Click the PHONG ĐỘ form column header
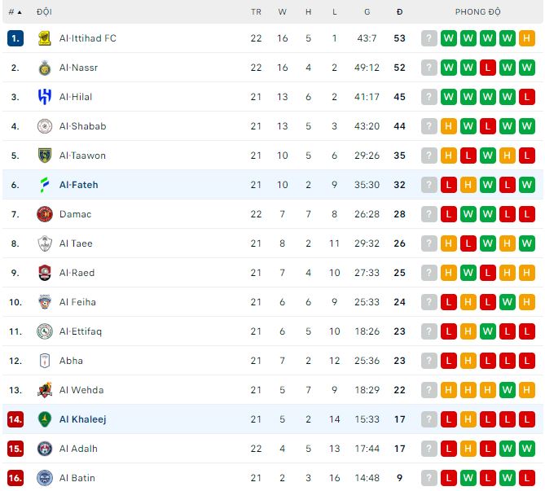This screenshot has width=545, height=491. tap(478, 12)
